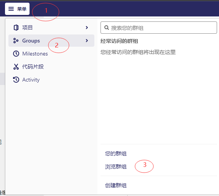The width and height of the screenshot is (219, 196).
Task: Expand the Groups submenu chevron
Action: click(x=87, y=41)
